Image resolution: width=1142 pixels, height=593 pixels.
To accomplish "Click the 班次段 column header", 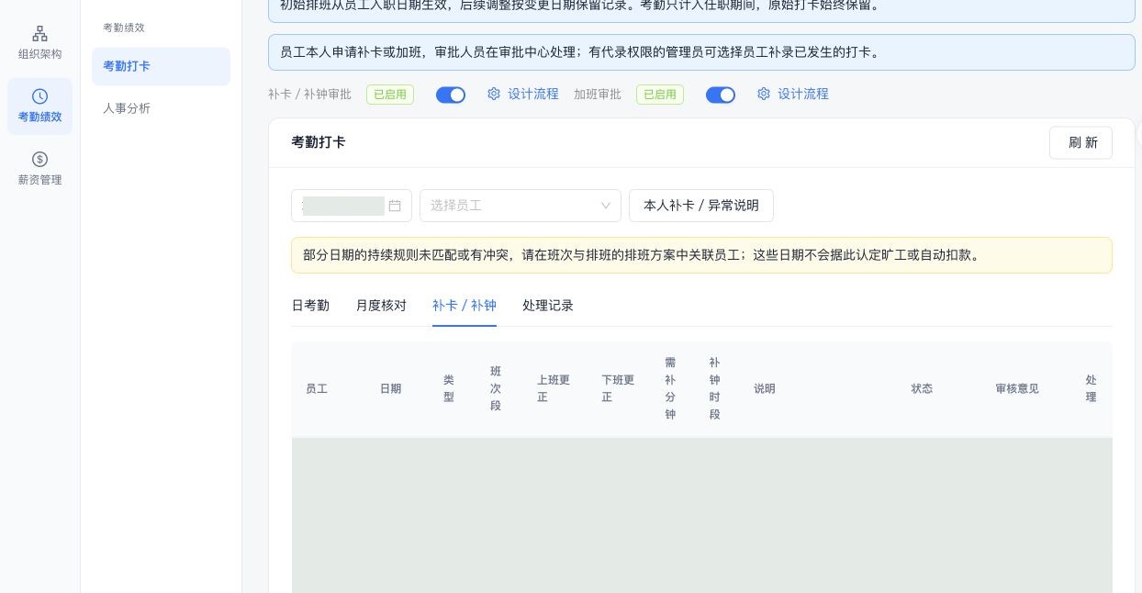I will tap(496, 389).
